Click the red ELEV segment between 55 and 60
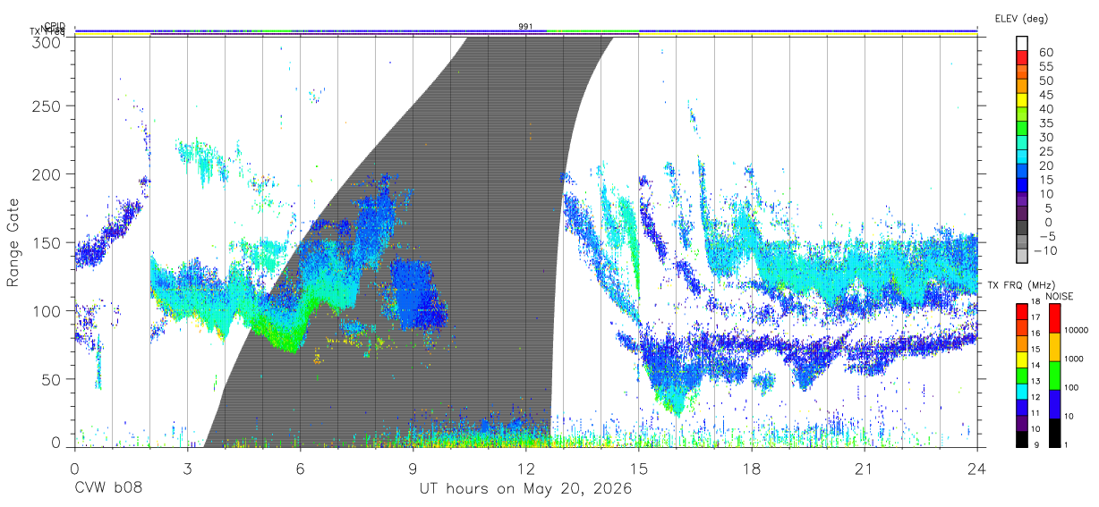The image size is (1099, 507). point(1022,57)
